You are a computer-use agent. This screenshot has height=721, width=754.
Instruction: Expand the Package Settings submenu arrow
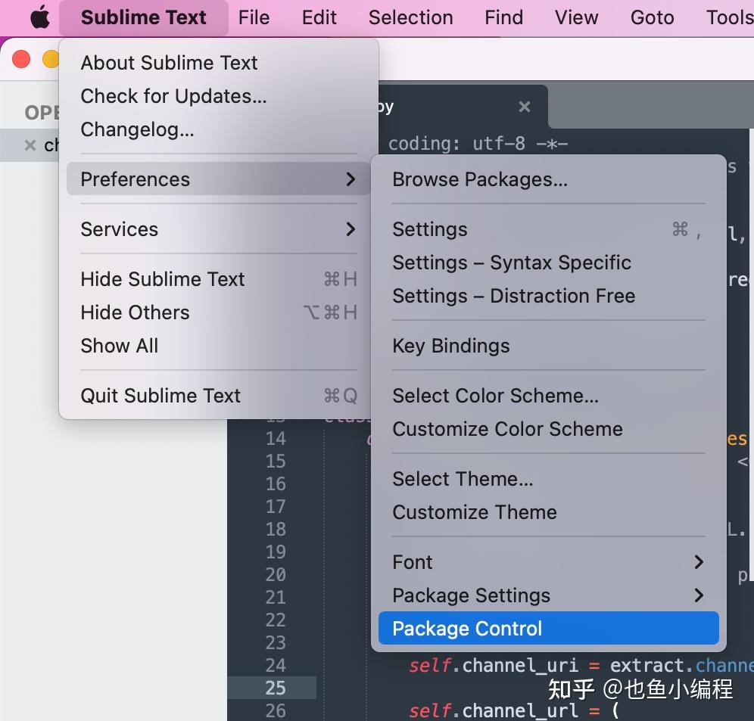[698, 595]
